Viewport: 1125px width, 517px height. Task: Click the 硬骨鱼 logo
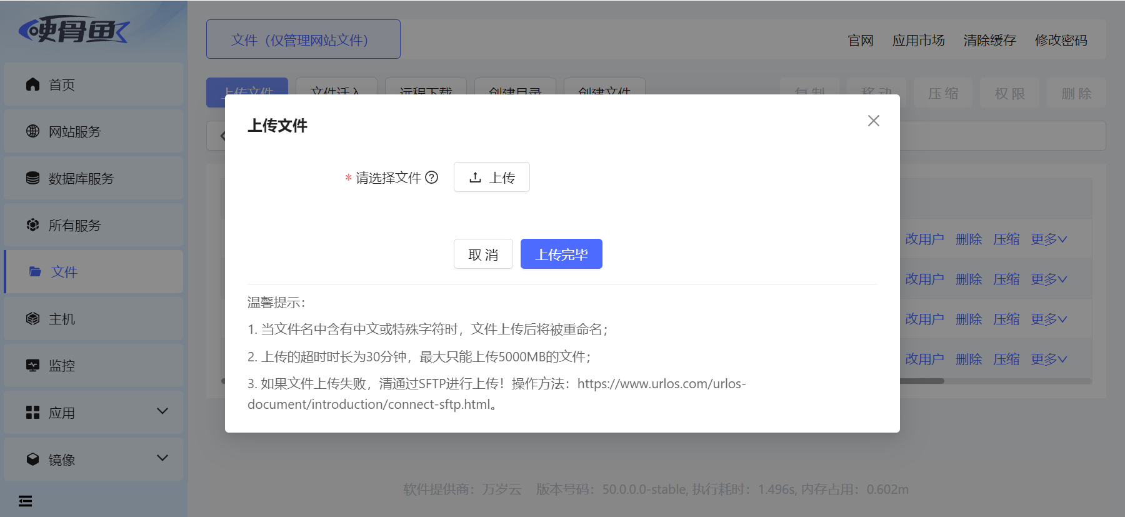point(74,29)
